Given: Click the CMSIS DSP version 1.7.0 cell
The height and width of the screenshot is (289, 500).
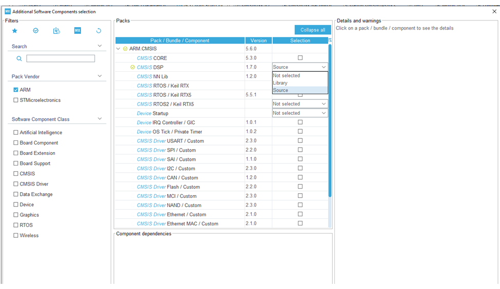Looking at the screenshot, I should pos(258,67).
